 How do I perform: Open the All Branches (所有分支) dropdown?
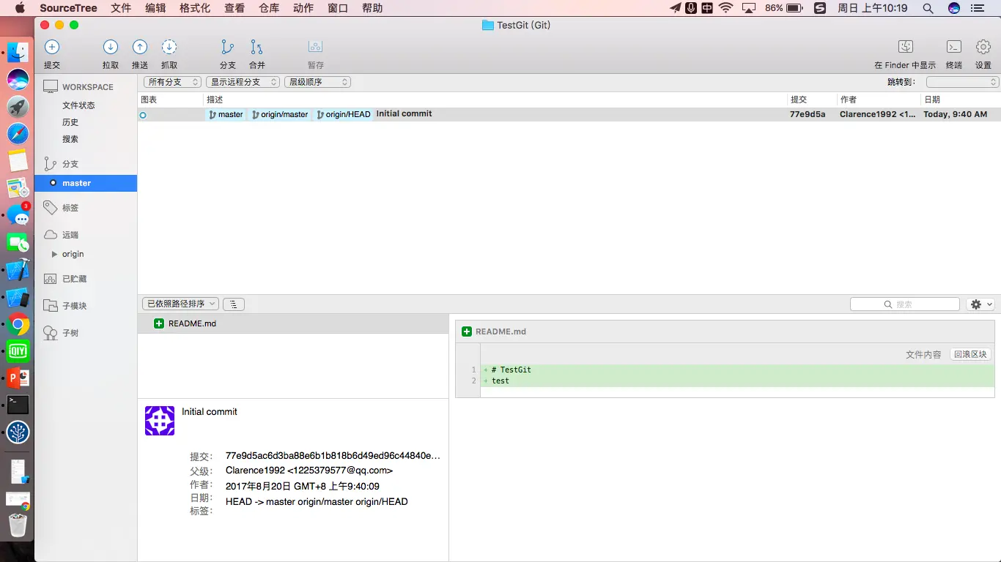pyautogui.click(x=172, y=82)
